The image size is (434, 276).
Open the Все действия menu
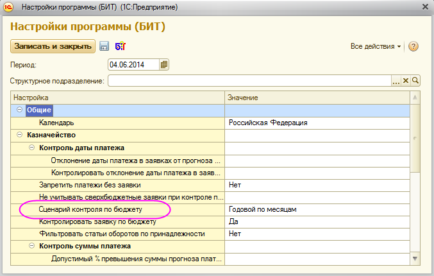pyautogui.click(x=375, y=46)
